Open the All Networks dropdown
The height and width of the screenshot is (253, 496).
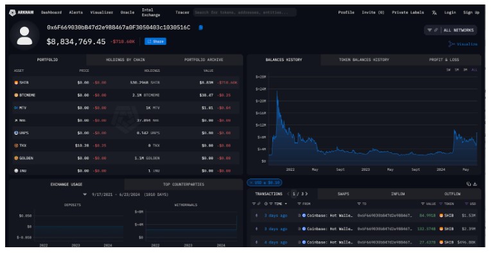coord(459,30)
